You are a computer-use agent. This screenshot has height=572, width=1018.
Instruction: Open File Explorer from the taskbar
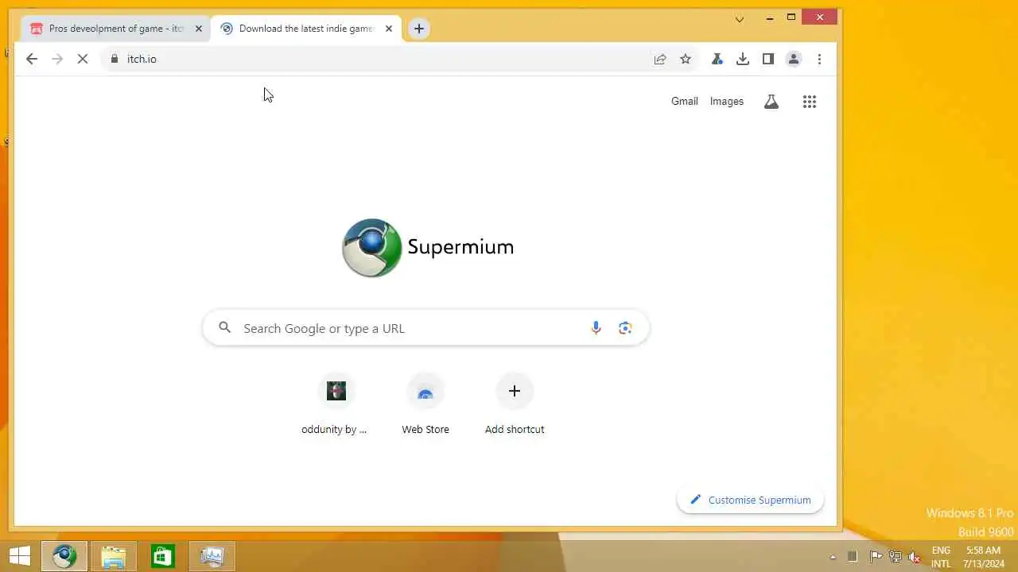tap(114, 556)
